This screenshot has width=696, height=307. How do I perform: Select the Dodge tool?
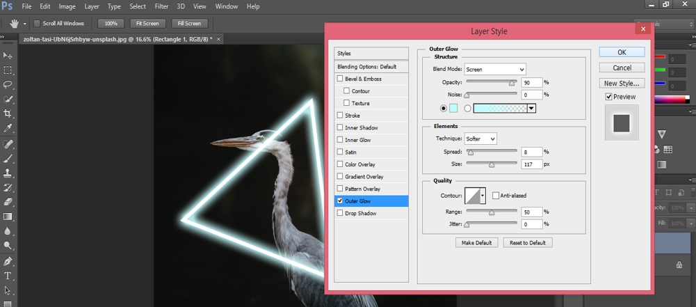point(8,246)
